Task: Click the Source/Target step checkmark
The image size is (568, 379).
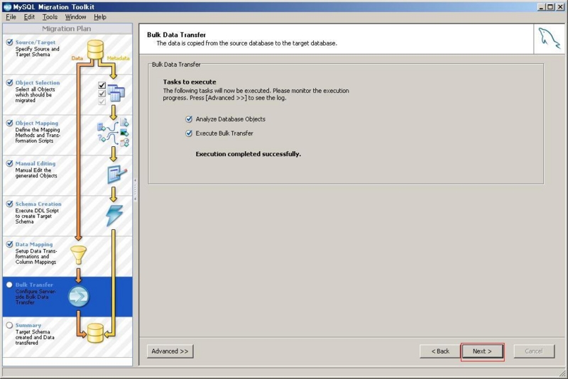Action: (9, 43)
